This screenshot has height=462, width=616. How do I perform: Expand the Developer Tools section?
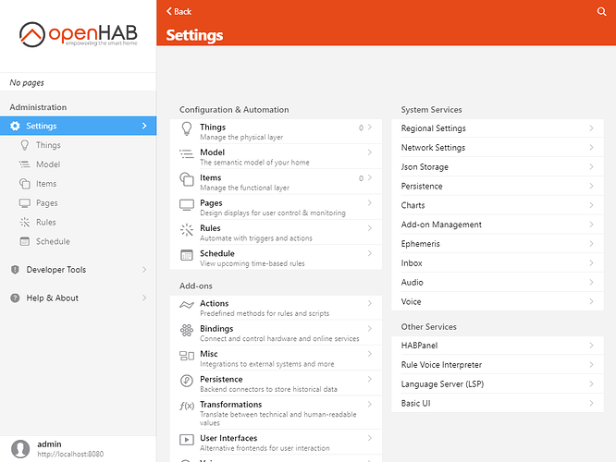click(78, 270)
